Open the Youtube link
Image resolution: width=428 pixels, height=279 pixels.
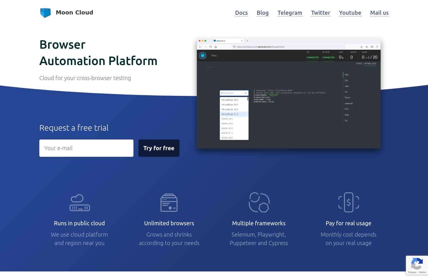(350, 13)
